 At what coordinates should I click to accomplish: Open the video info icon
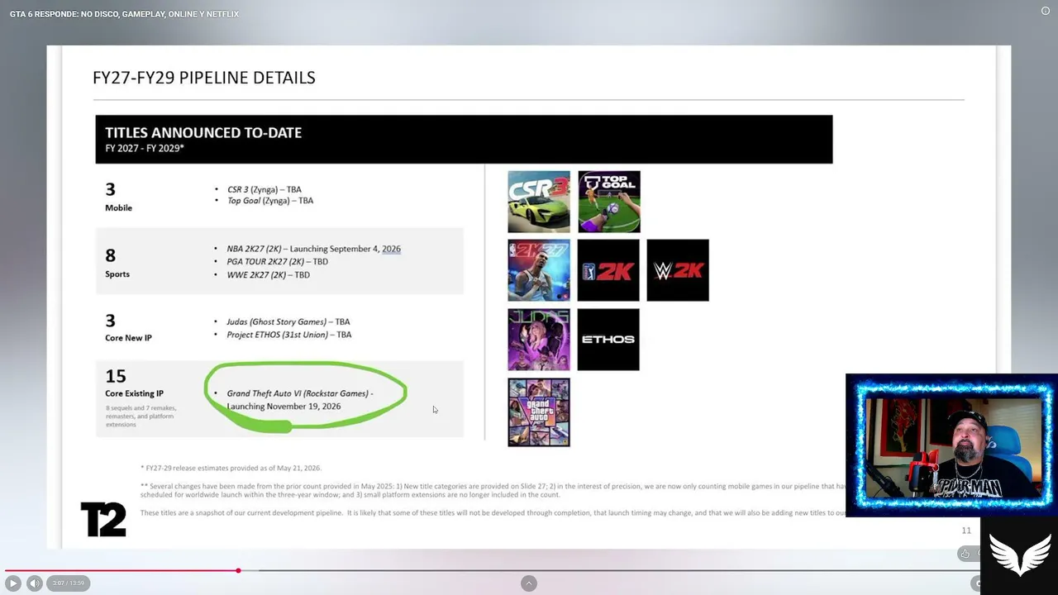point(1046,11)
